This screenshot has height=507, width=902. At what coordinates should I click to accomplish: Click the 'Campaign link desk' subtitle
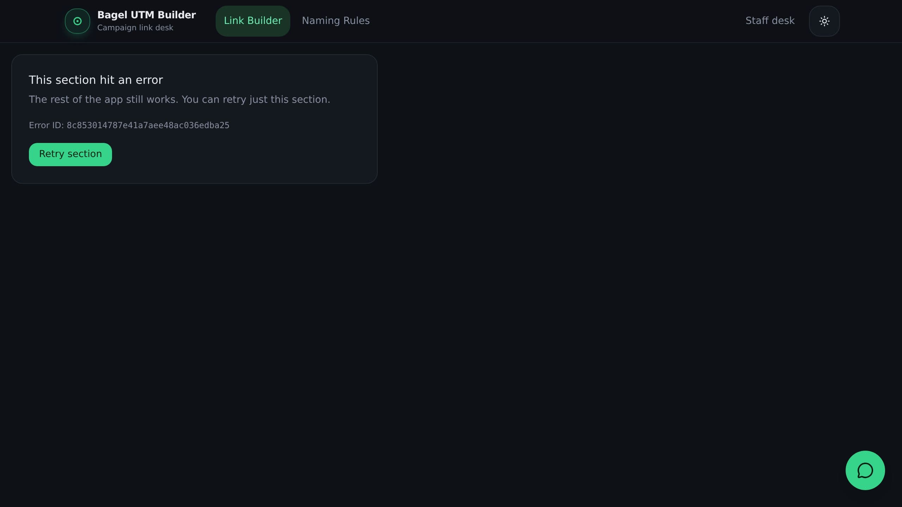pos(135,28)
